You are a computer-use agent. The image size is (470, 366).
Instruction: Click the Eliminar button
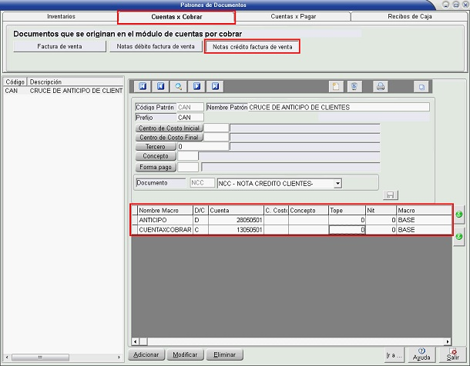225,355
